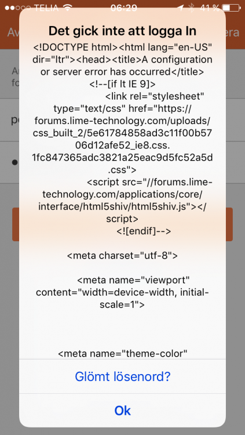Tap the 41 % battery percentage
The image size is (245, 435).
click(x=210, y=8)
